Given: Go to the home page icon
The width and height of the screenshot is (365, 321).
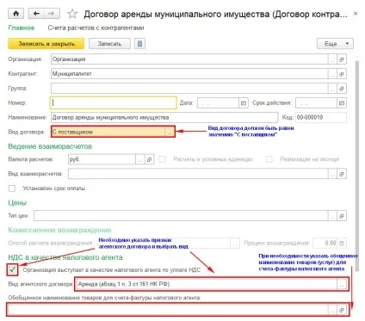Looking at the screenshot, I should click(15, 14).
